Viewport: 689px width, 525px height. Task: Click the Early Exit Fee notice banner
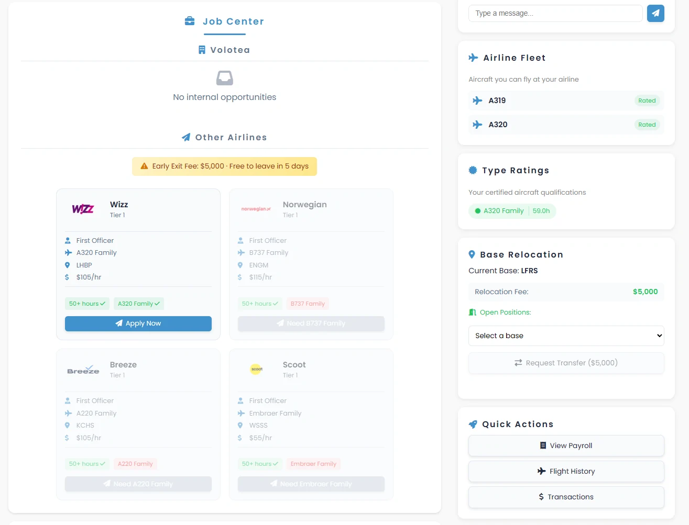tap(224, 166)
